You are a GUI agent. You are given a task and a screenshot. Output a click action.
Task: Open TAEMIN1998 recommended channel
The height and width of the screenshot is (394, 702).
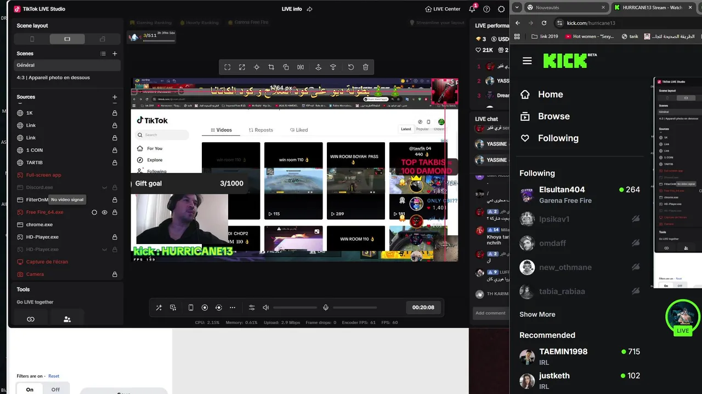click(x=580, y=357)
